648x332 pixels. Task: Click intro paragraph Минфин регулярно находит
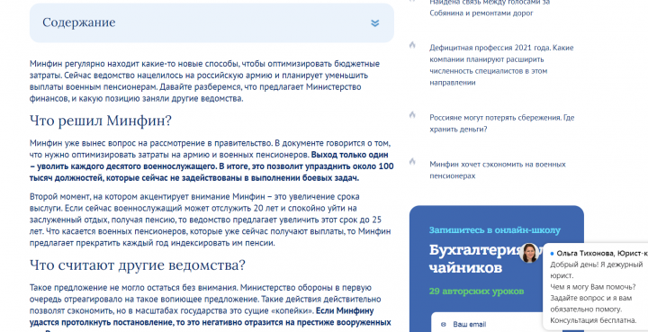point(204,81)
